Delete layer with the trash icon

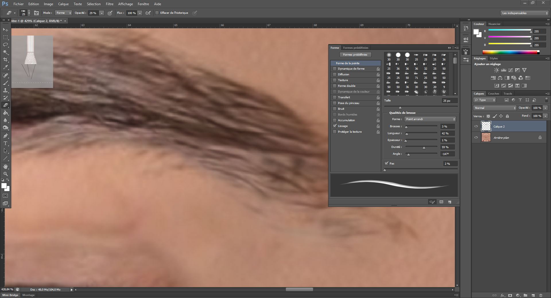tap(541, 295)
